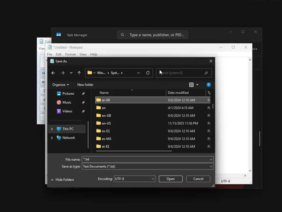Screen dimensions: 282x212
Task: Change the view layout icon
Action: (x=191, y=85)
